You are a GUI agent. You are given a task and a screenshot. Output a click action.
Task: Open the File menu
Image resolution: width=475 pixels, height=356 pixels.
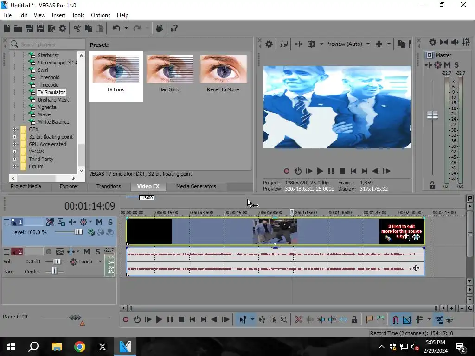pyautogui.click(x=7, y=15)
